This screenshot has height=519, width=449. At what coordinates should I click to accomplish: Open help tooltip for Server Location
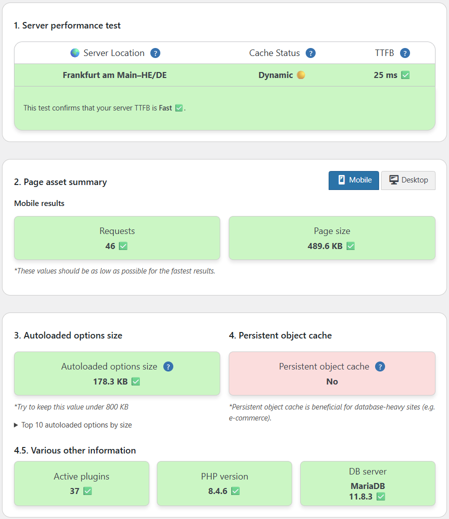pyautogui.click(x=155, y=52)
